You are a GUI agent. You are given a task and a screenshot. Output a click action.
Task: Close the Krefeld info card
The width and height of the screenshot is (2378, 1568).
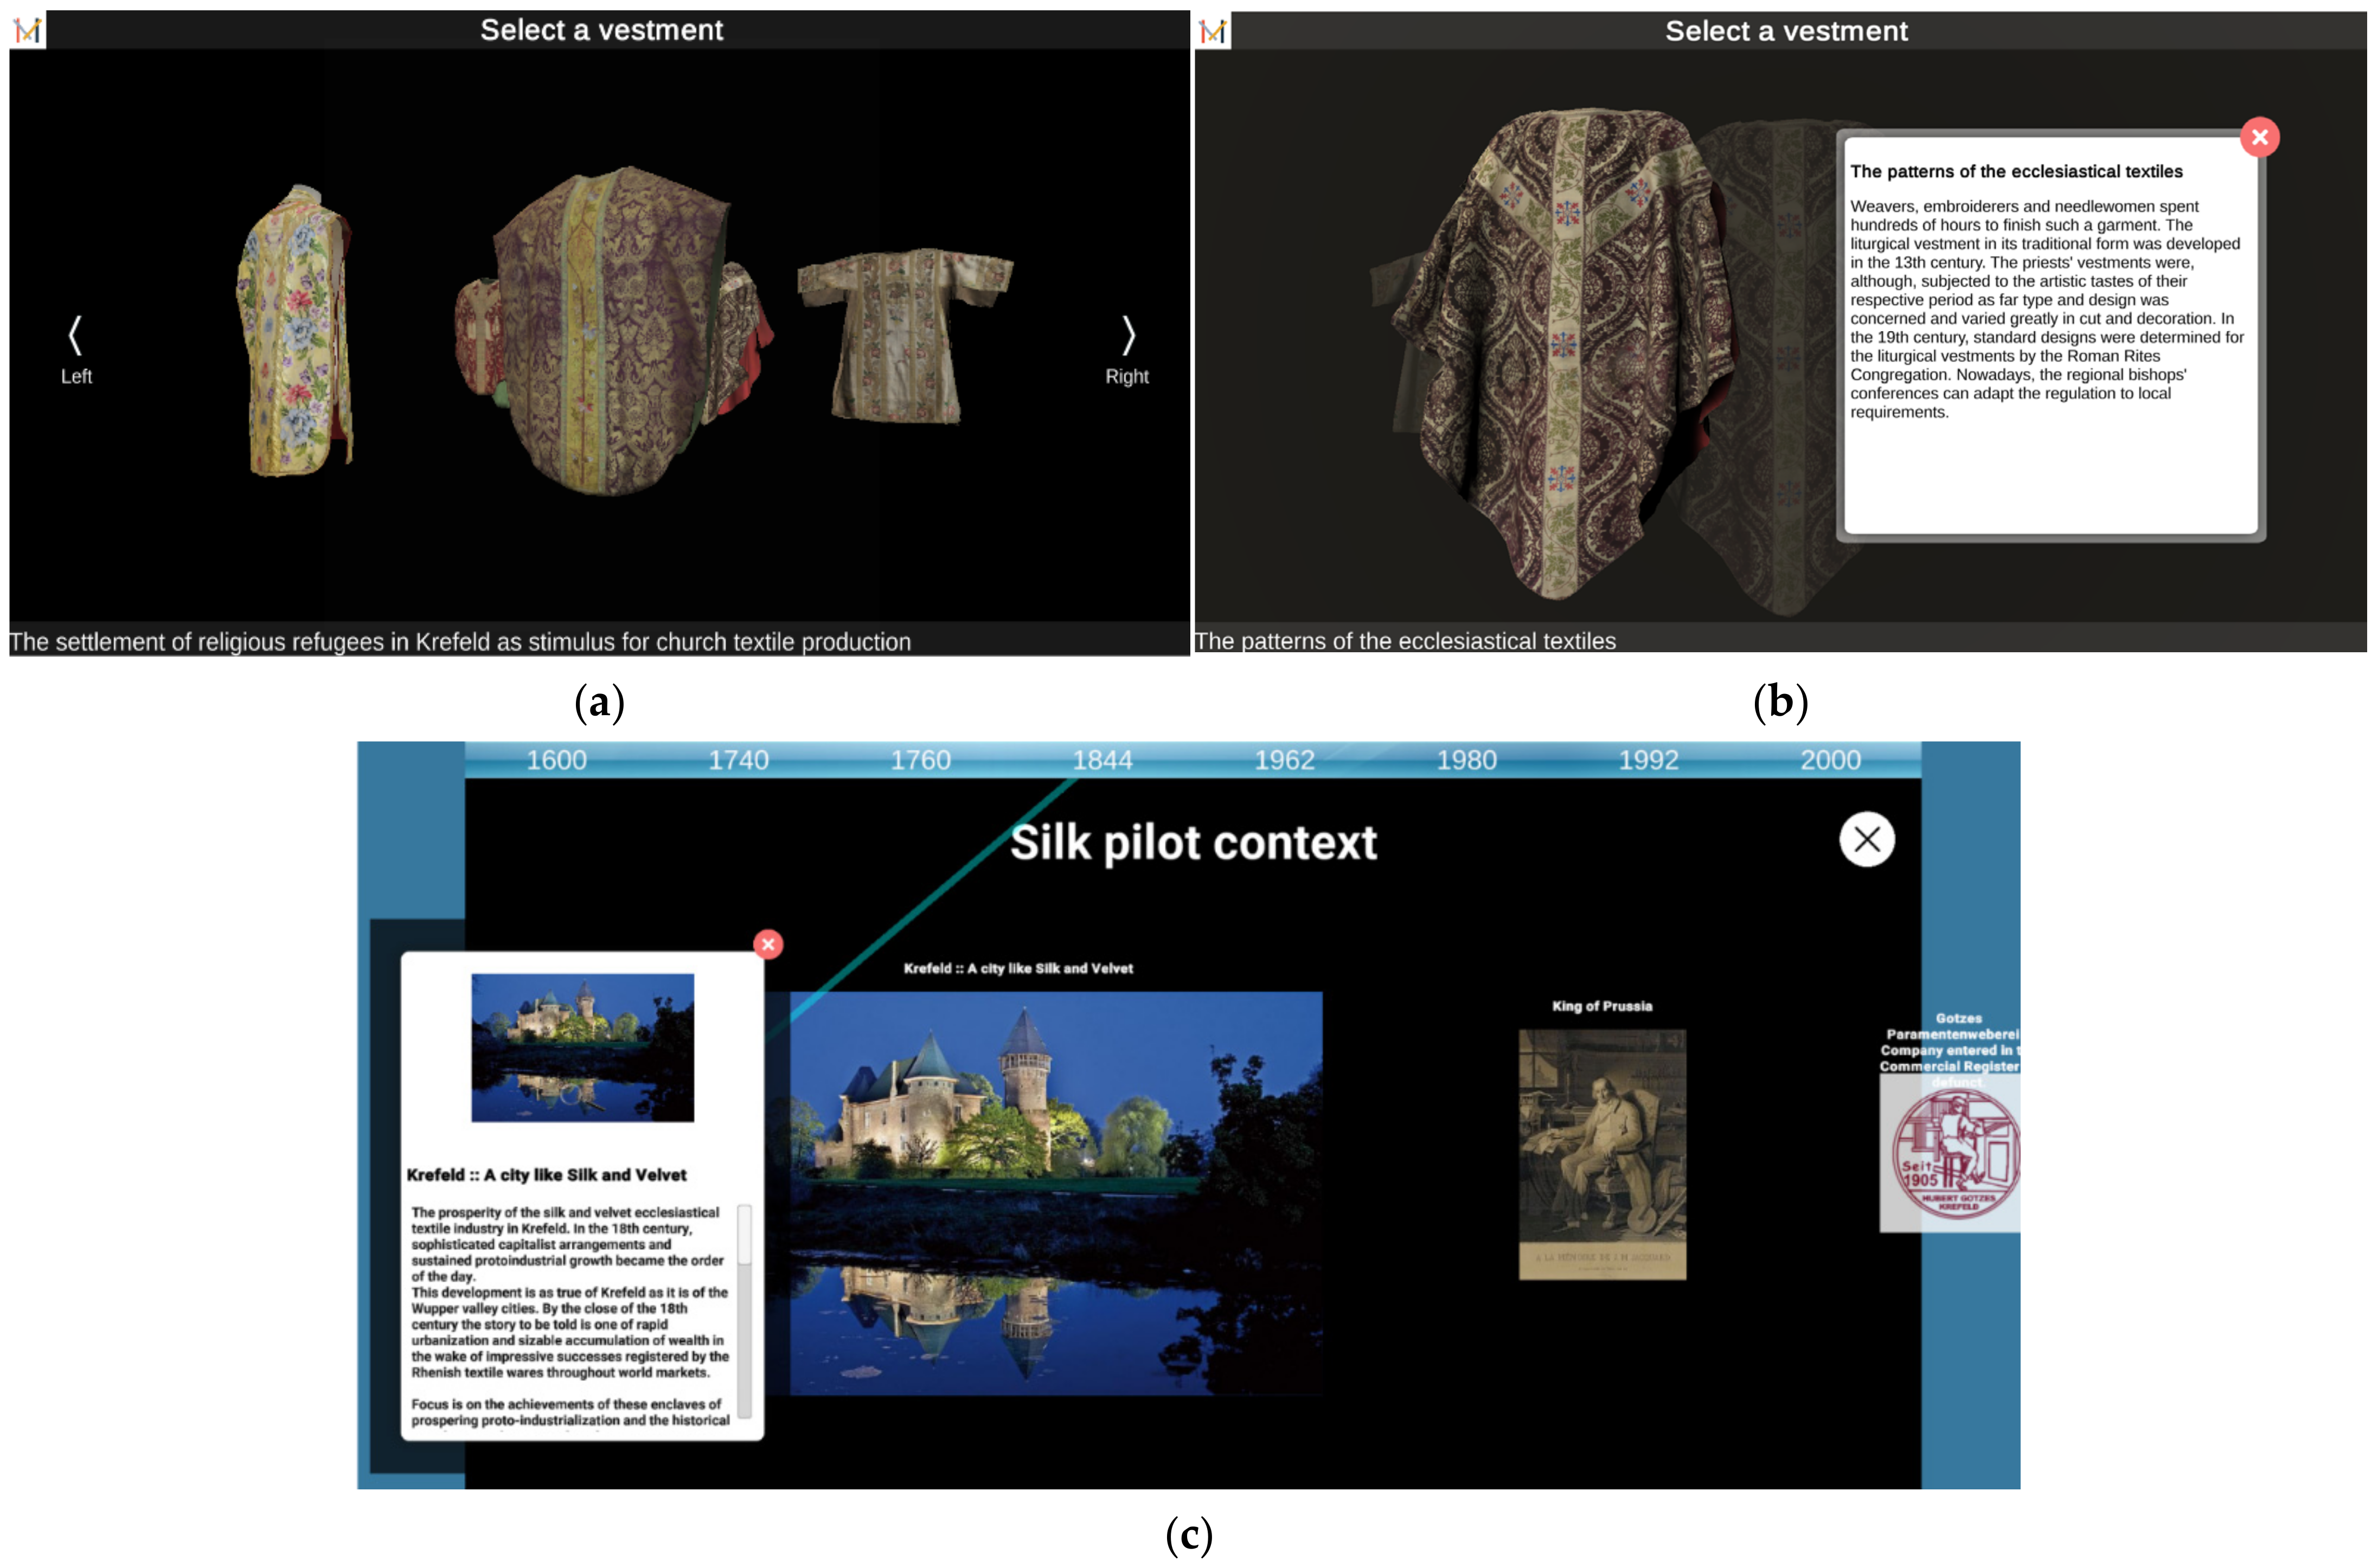pyautogui.click(x=768, y=944)
